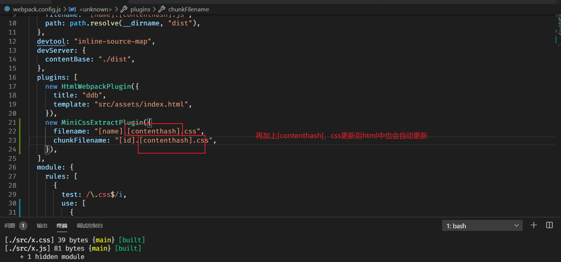Click line number 26 in gutter

point(13,167)
